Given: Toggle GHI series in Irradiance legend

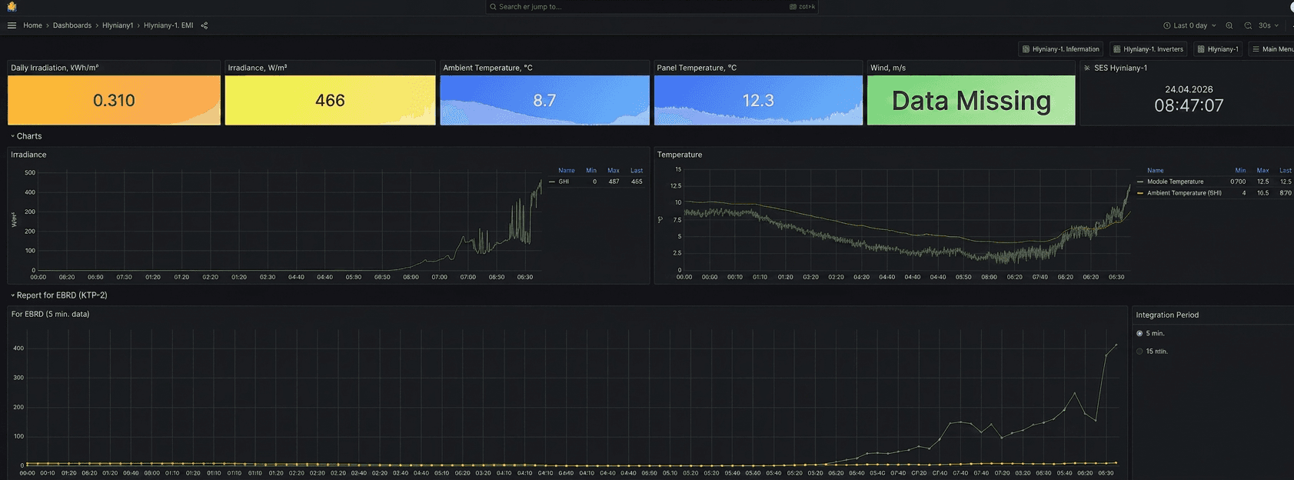Looking at the screenshot, I should point(564,182).
